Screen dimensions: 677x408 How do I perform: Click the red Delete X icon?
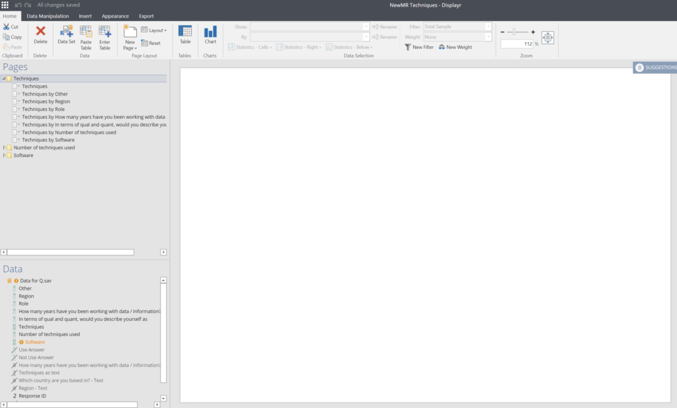40,31
